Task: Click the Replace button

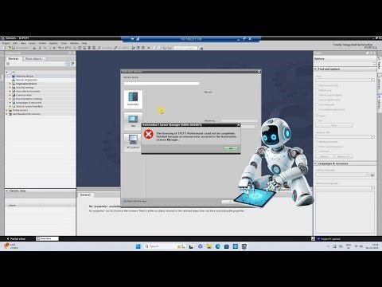Action: pos(324,156)
